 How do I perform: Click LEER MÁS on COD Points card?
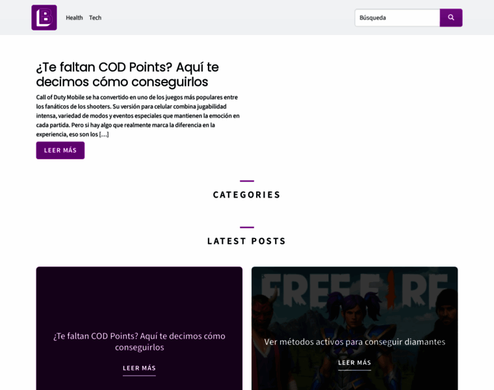[139, 368]
